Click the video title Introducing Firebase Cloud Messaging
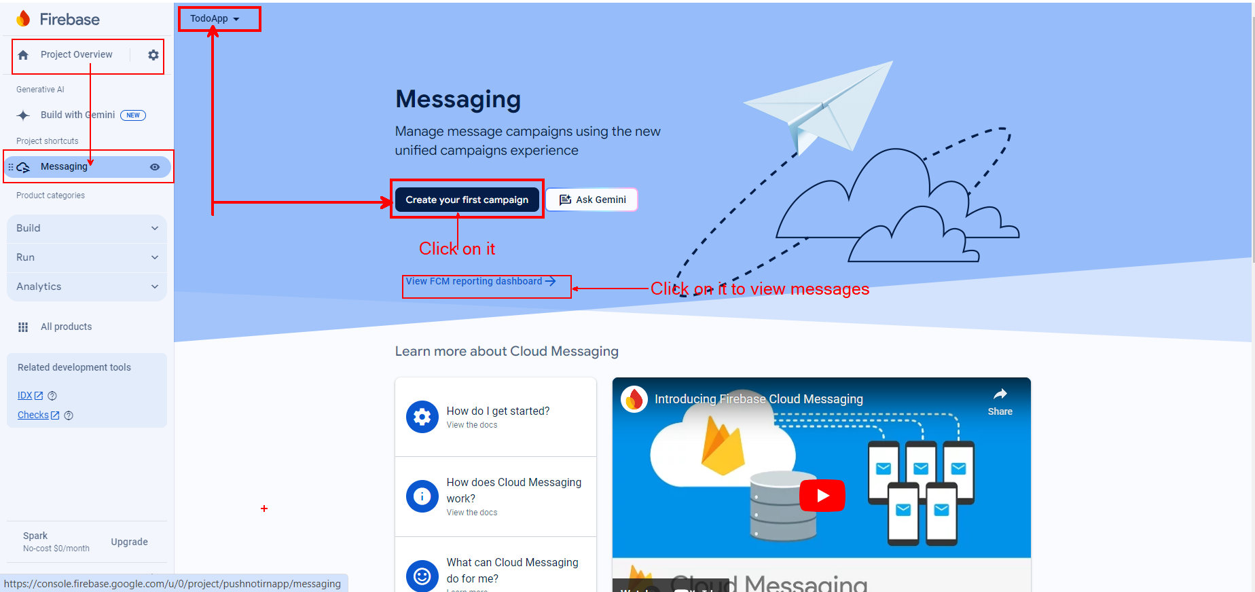Screen dimensions: 1255x592 (x=759, y=399)
